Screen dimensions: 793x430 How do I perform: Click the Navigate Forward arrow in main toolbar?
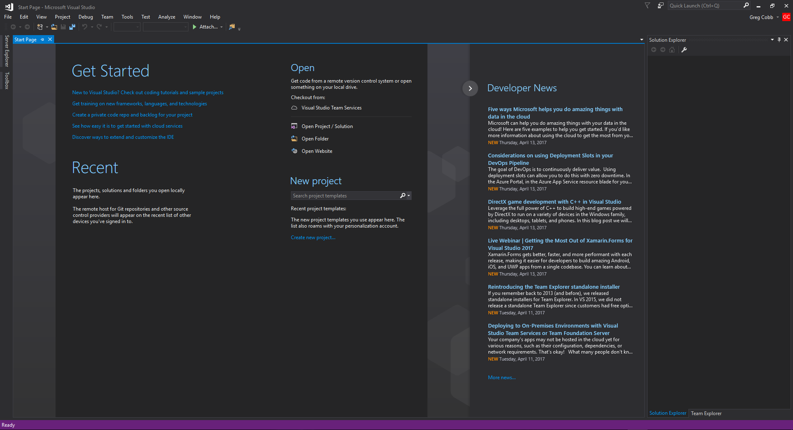pyautogui.click(x=27, y=27)
